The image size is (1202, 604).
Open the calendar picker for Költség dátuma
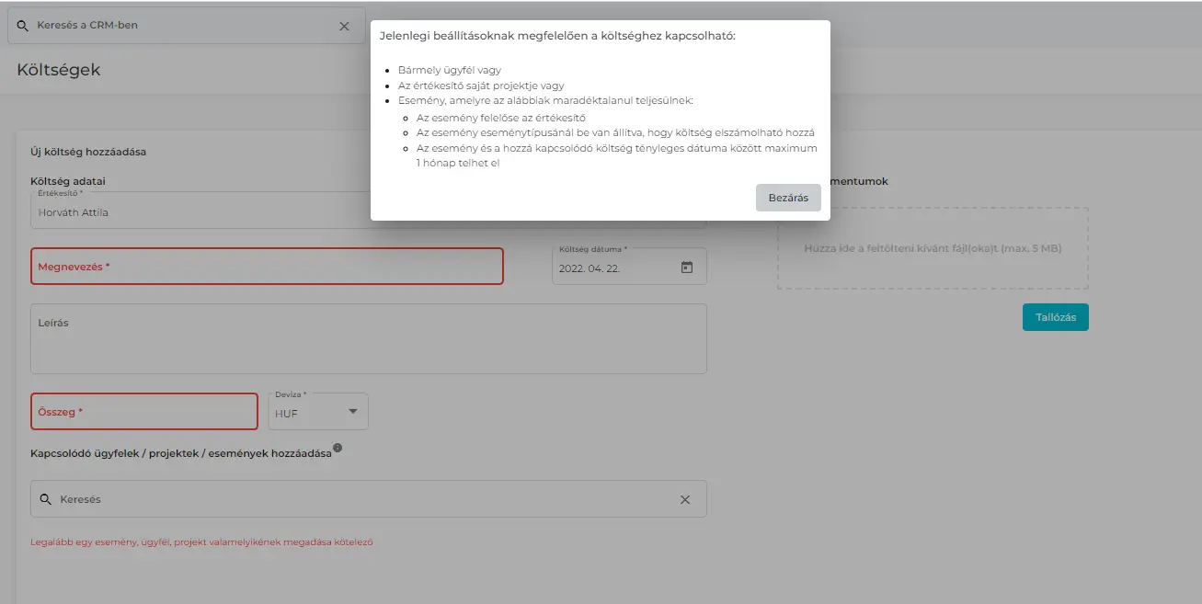[x=686, y=268]
